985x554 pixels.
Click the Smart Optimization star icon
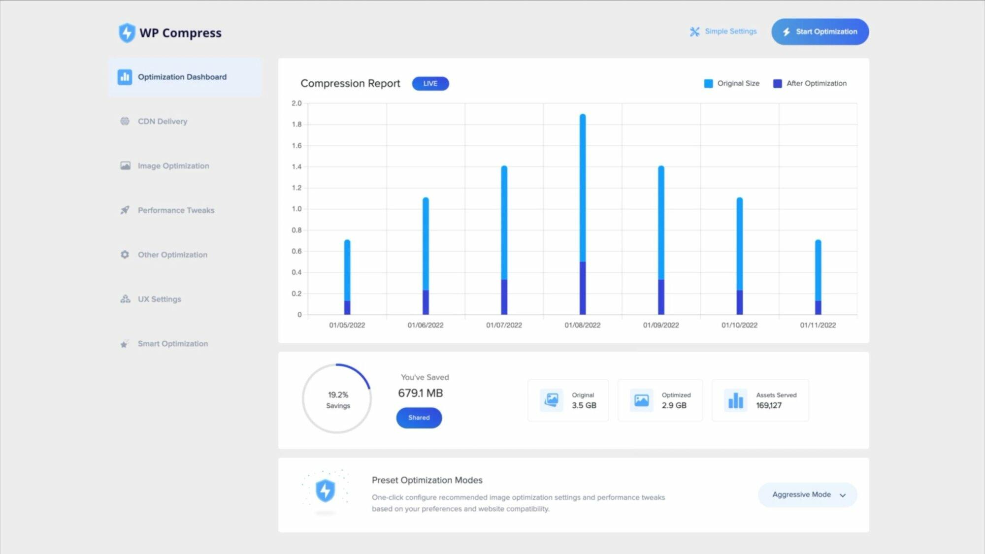coord(125,344)
